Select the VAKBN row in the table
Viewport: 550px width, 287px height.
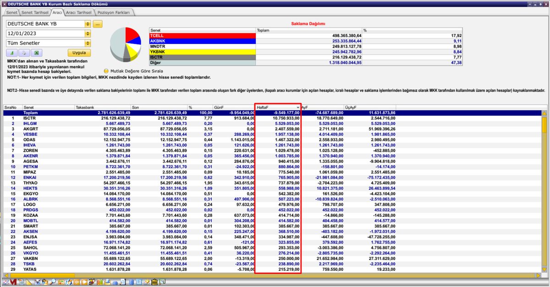tap(272, 259)
